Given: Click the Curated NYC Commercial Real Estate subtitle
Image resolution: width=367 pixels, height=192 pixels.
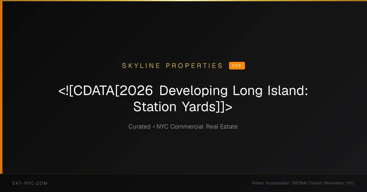Looking at the screenshot, I should pyautogui.click(x=183, y=126).
